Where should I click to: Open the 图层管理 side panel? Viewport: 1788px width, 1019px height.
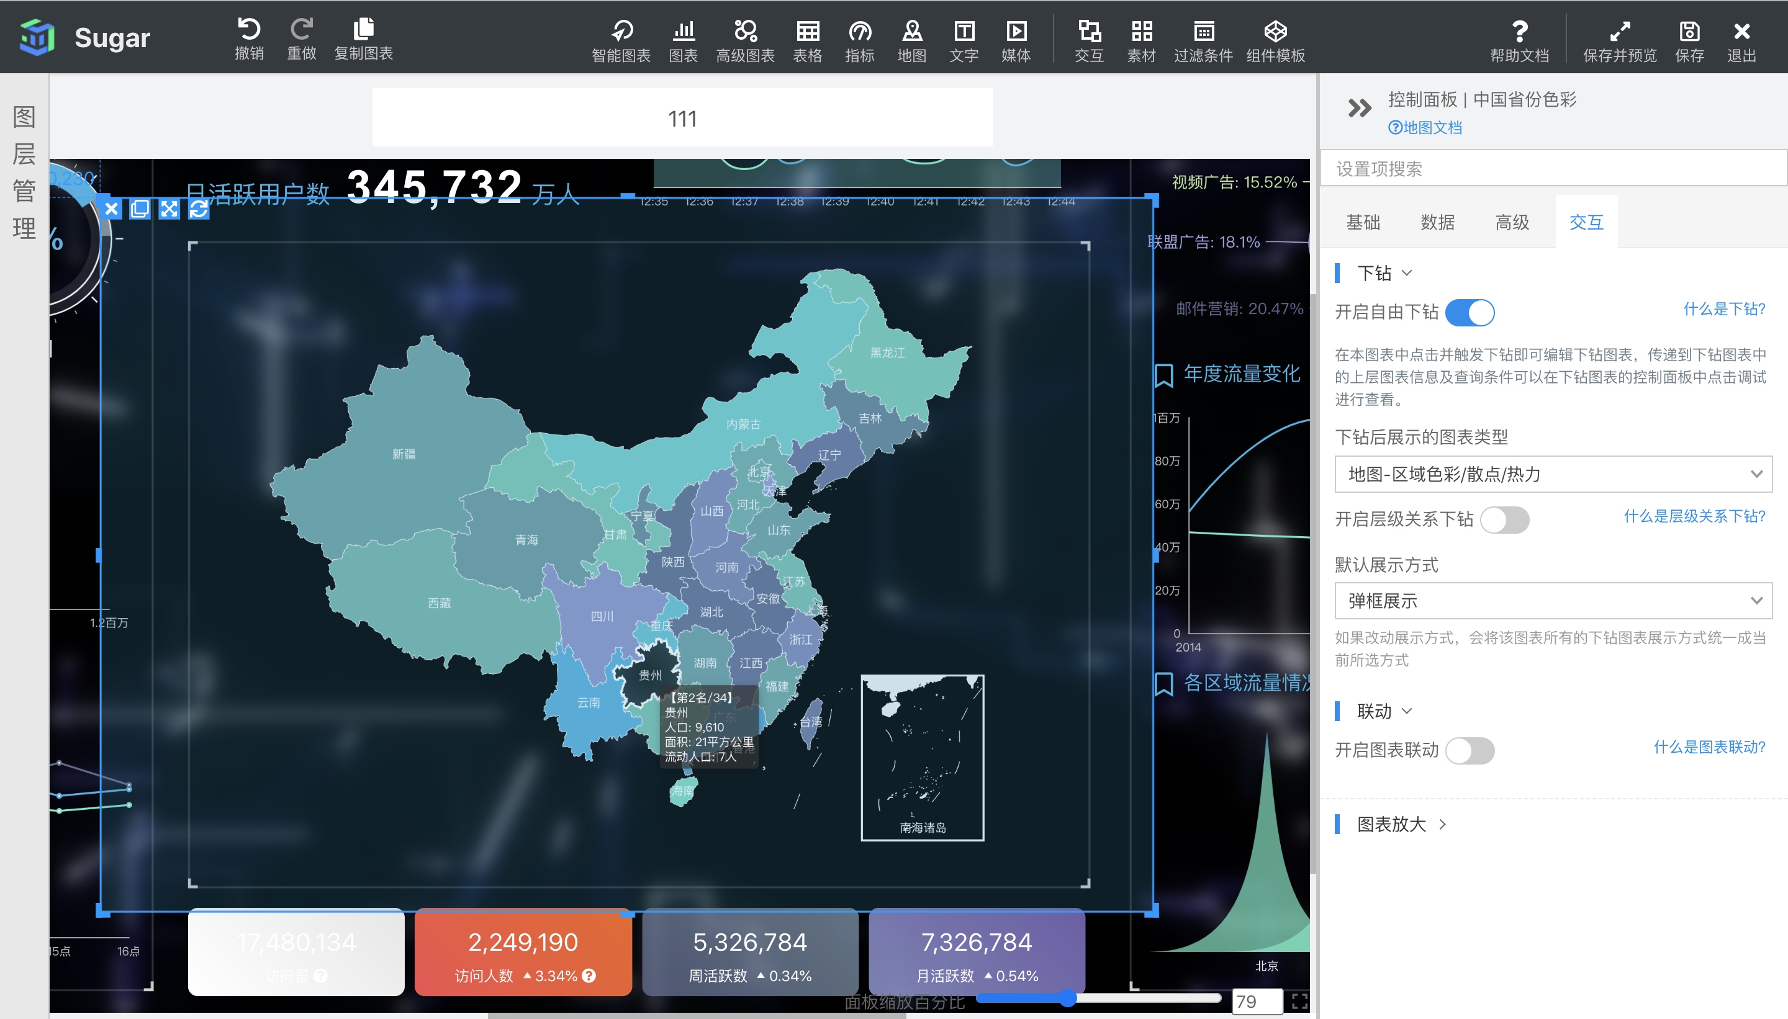coord(24,172)
